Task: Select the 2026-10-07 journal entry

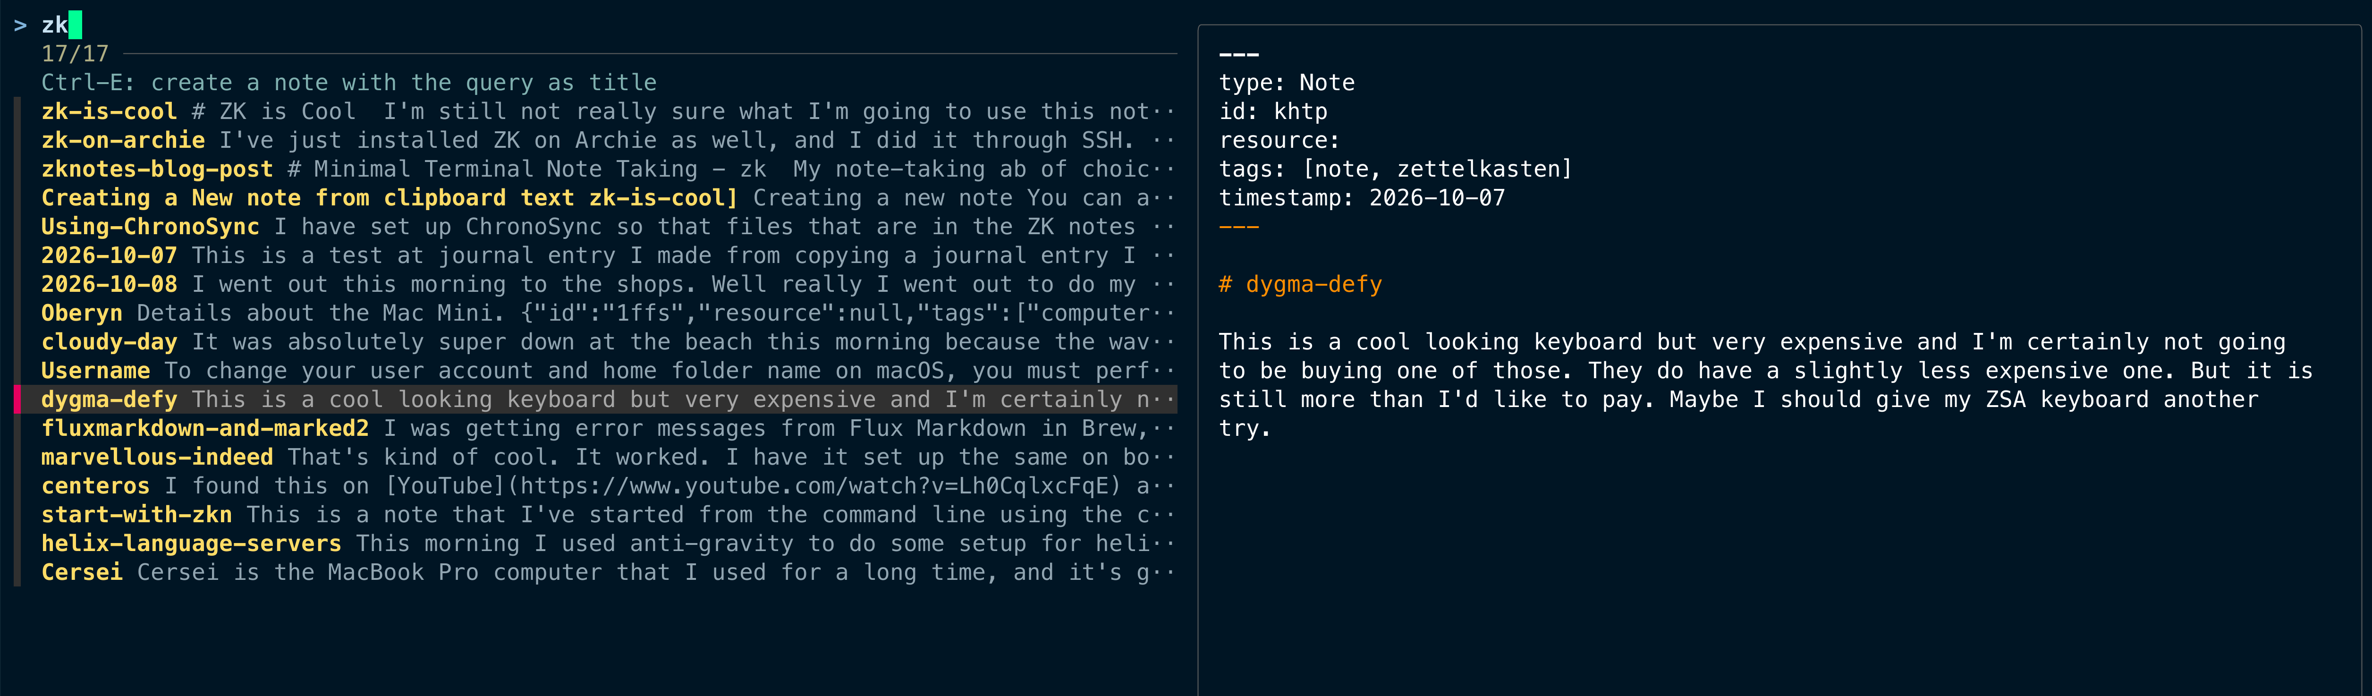Action: coord(608,255)
